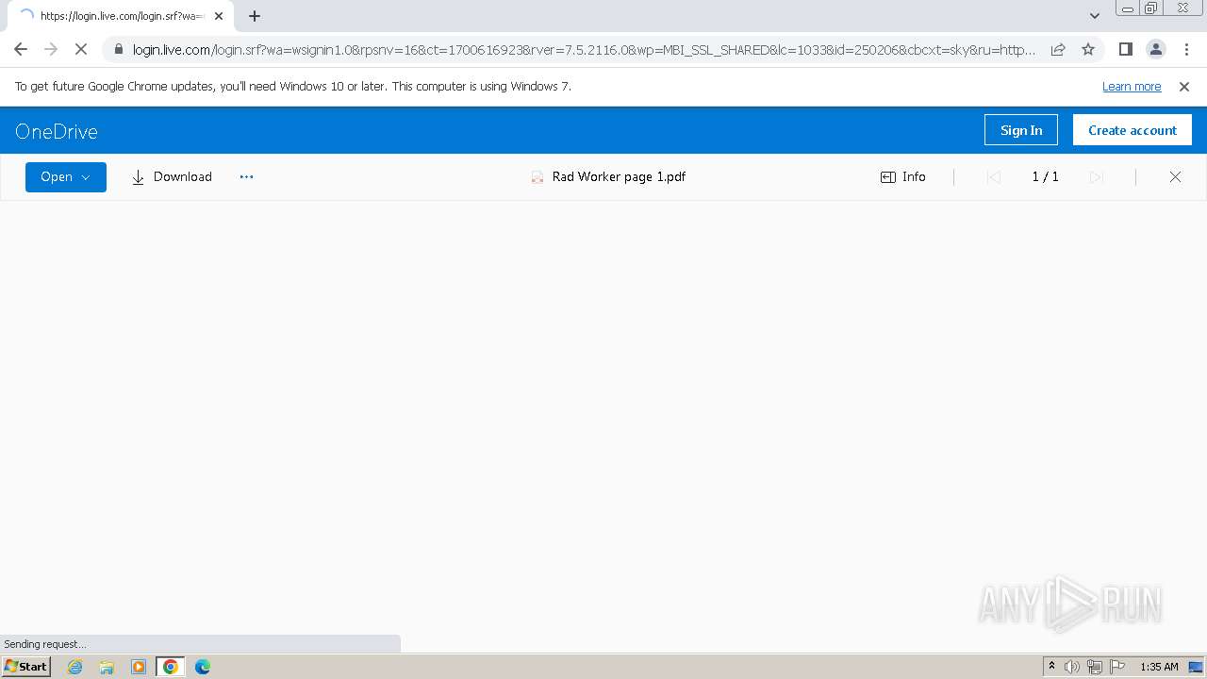
Task: Show hidden tray icons
Action: coord(1051,667)
